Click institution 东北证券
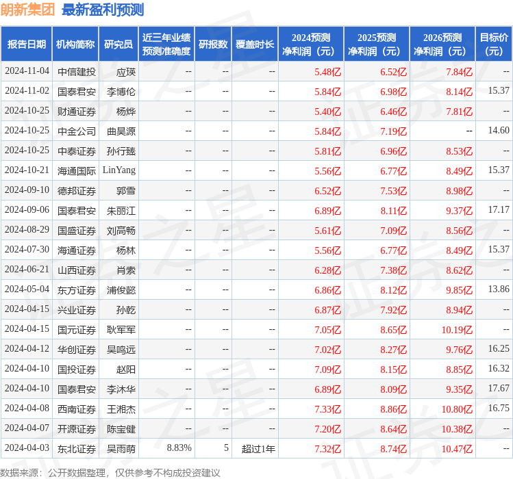The height and width of the screenshot is (479, 513). tap(77, 450)
